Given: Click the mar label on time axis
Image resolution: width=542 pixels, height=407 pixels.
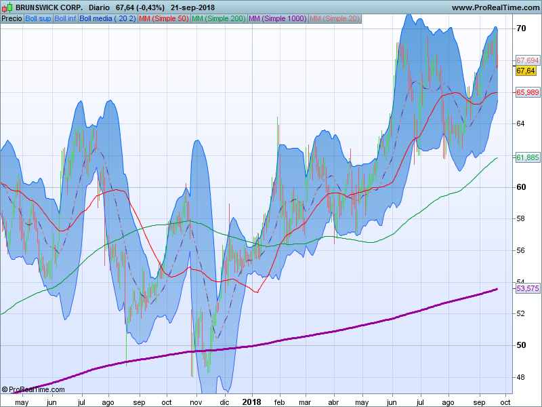Looking at the screenshot, I should pos(306,402).
